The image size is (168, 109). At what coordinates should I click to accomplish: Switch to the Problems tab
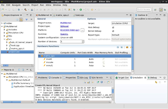42,78
